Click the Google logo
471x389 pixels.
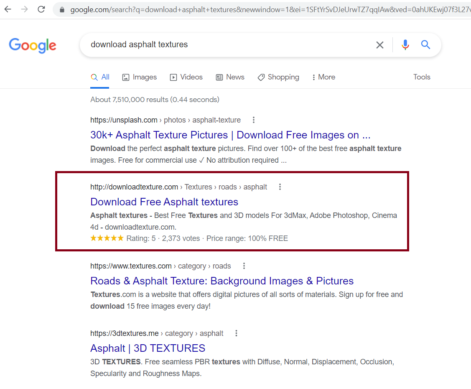tap(33, 46)
